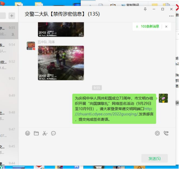Open the emoji picker in chat toolbar
The width and height of the screenshot is (179, 169).
coord(28,133)
